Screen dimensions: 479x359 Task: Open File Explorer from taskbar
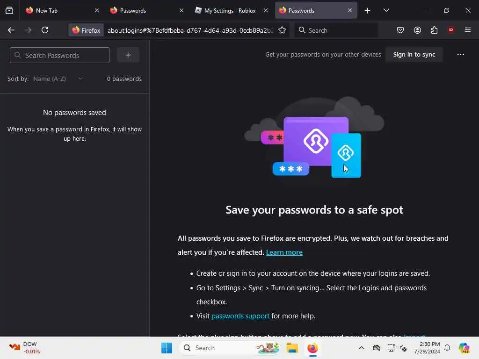pos(292,348)
